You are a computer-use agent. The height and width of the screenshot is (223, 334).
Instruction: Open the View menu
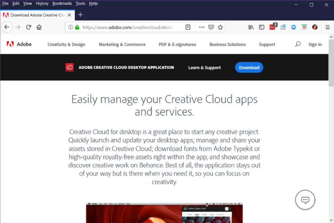click(27, 3)
